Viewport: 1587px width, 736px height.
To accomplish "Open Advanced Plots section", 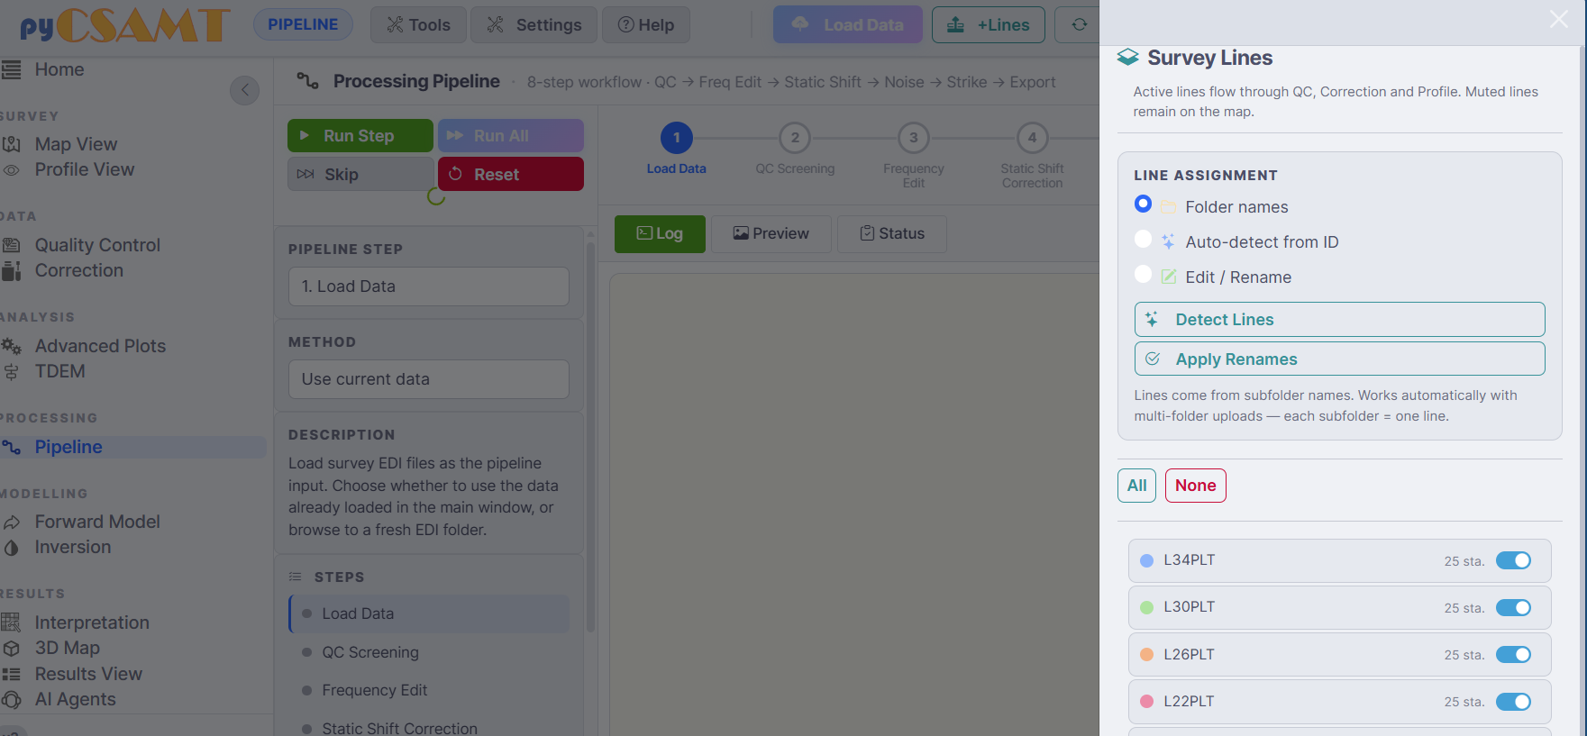I will (x=100, y=346).
